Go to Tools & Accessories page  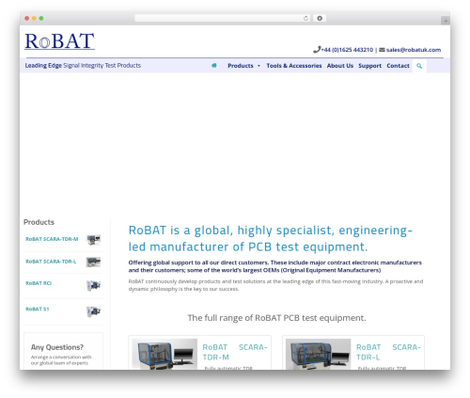pos(294,66)
